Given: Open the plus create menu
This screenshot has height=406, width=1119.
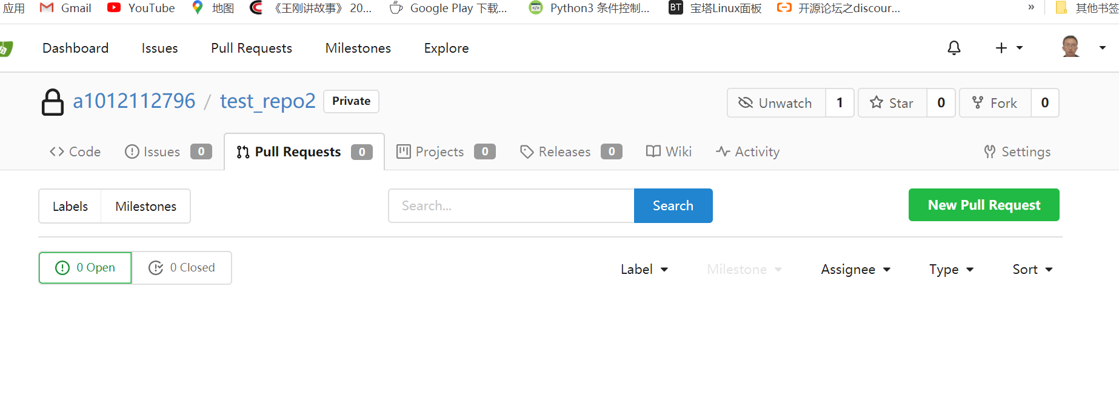Looking at the screenshot, I should coord(1009,48).
